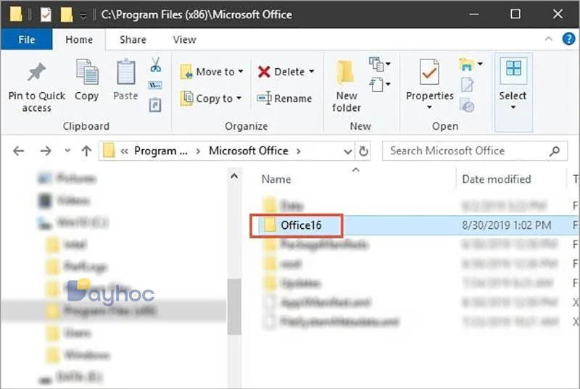580x389 pixels.
Task: Select the Office16 folder
Action: [x=301, y=225]
